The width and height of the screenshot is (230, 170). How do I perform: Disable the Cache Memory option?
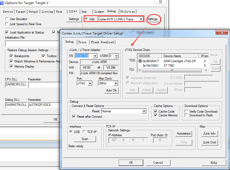pyautogui.click(x=156, y=115)
